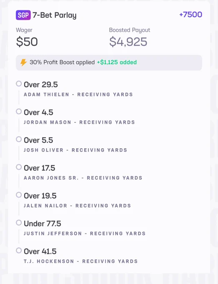Select the Adam Thielen leg status circle
Image resolution: width=218 pixels, height=284 pixels.
click(19, 84)
